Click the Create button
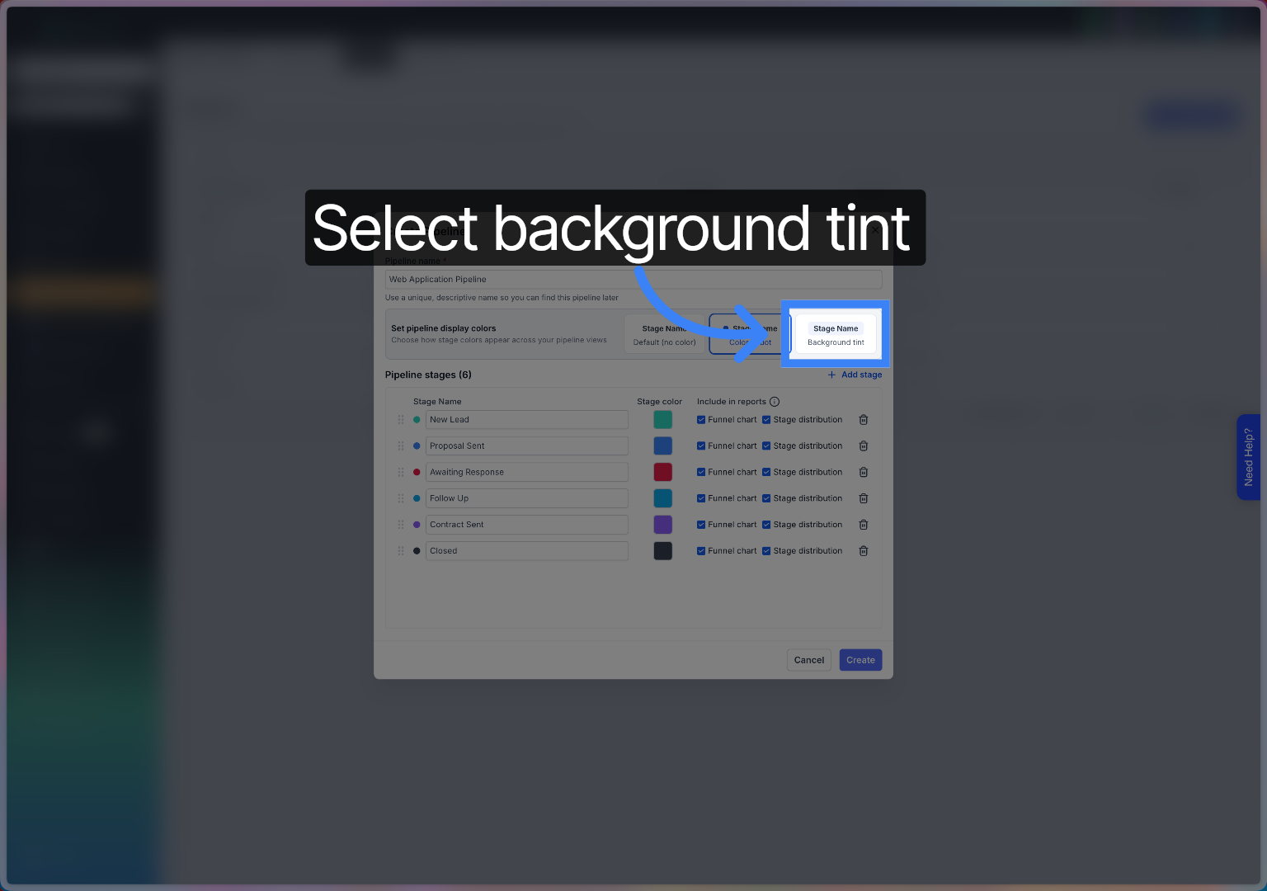 pos(860,660)
